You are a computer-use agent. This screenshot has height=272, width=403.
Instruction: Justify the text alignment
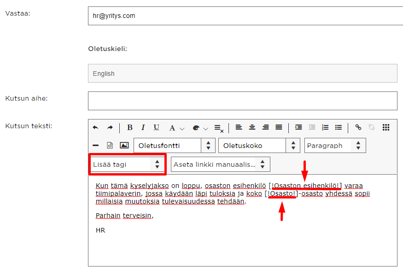click(279, 127)
